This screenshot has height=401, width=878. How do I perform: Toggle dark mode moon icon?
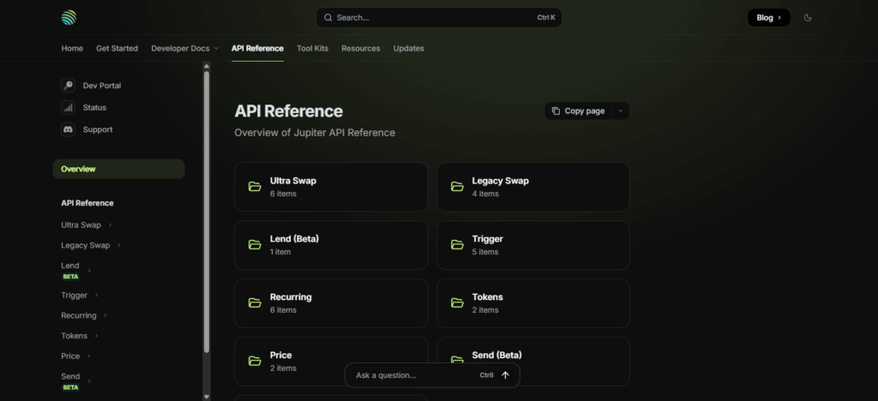click(808, 17)
